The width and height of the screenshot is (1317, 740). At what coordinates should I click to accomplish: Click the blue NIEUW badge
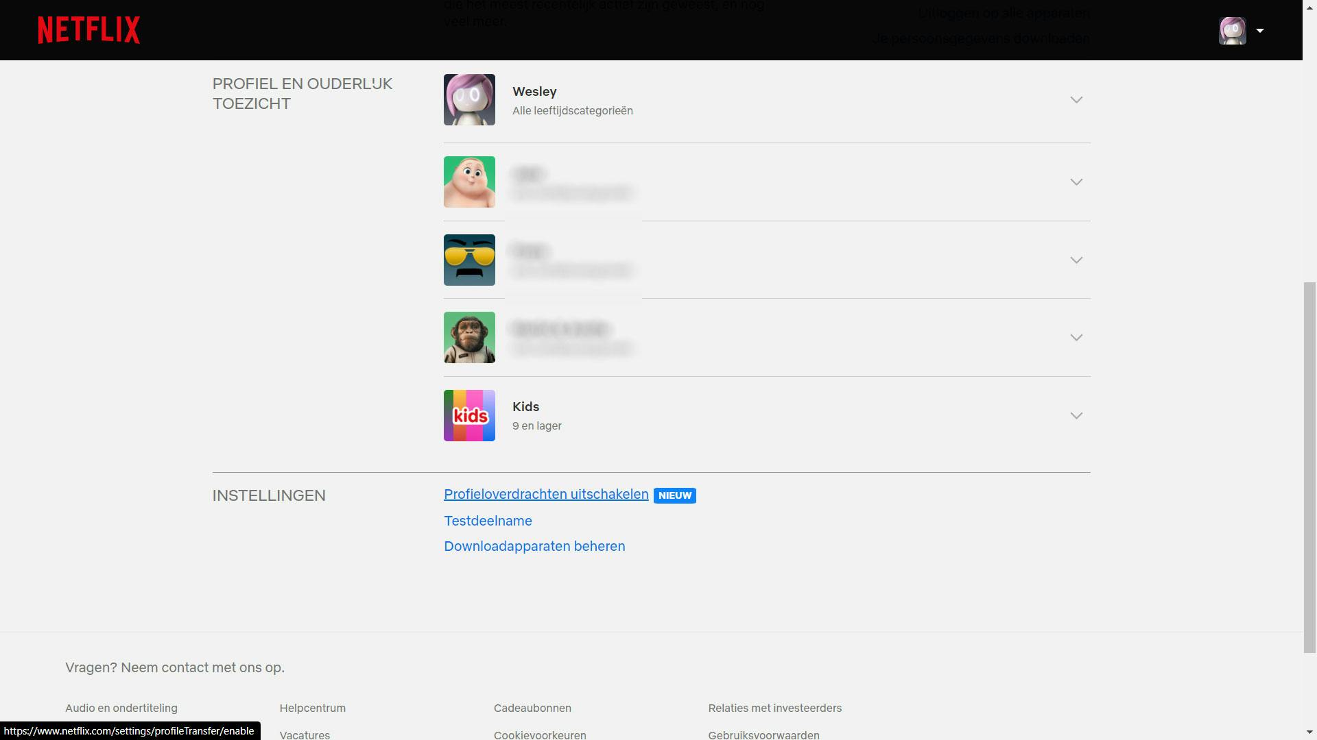[x=674, y=495]
